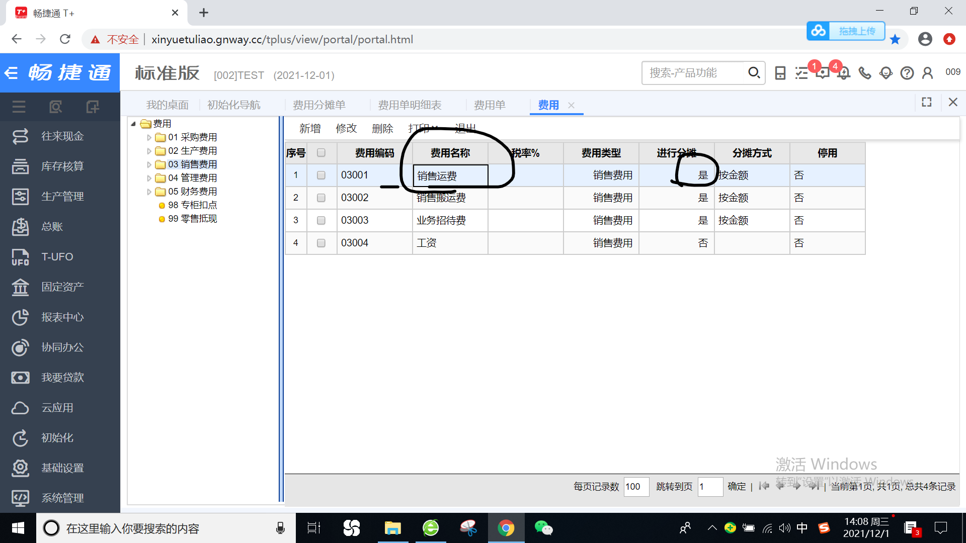Screen dimensions: 966x543
Task: Check the box for row 03002
Action: click(321, 198)
